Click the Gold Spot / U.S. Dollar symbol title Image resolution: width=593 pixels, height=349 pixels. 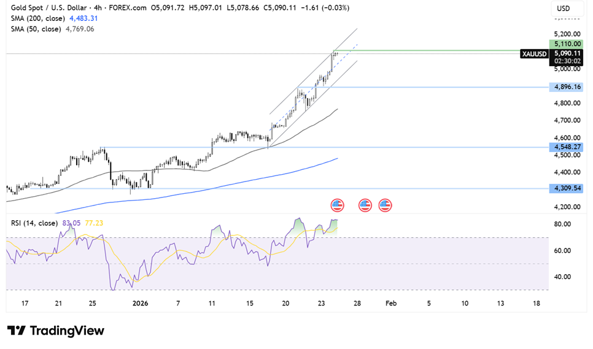[48, 7]
